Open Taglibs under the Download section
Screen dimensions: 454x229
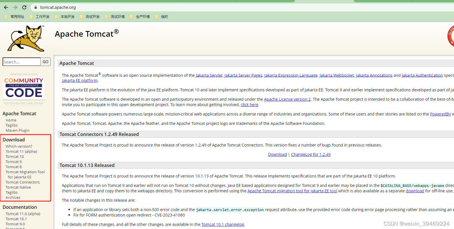click(x=12, y=193)
